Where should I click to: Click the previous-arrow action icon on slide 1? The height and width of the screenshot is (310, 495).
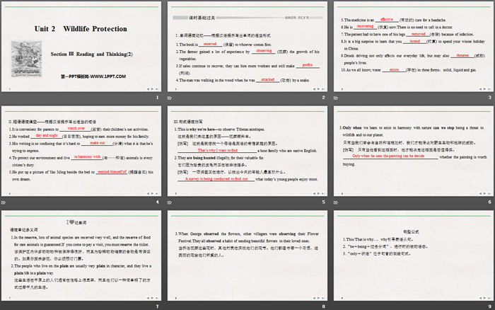tap(148, 89)
